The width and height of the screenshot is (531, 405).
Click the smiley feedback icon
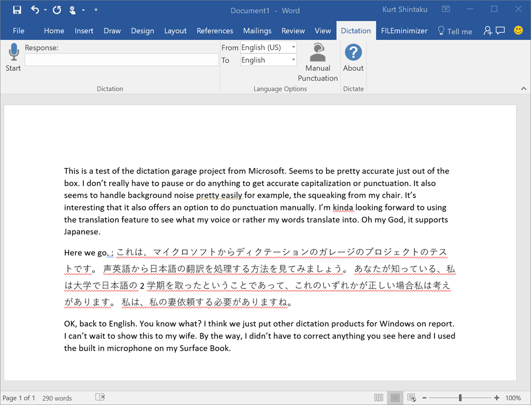pyautogui.click(x=518, y=31)
